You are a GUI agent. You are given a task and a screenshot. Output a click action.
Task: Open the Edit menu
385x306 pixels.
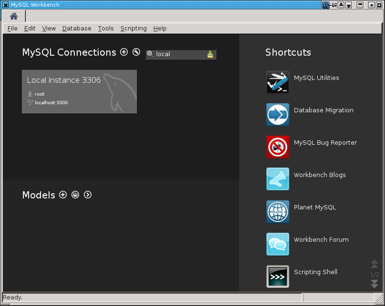pyautogui.click(x=30, y=29)
